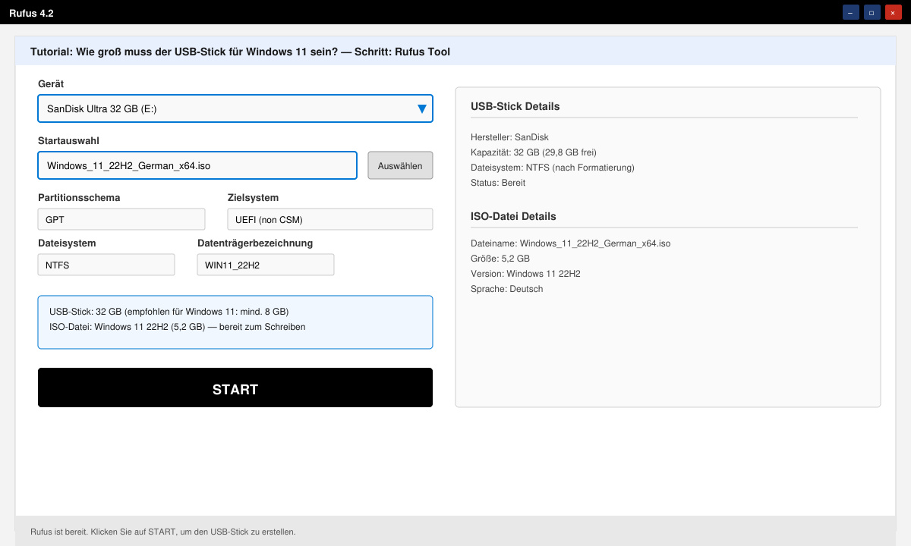
Task: Click the blue dropdown arrow in Gerät
Action: click(x=422, y=108)
